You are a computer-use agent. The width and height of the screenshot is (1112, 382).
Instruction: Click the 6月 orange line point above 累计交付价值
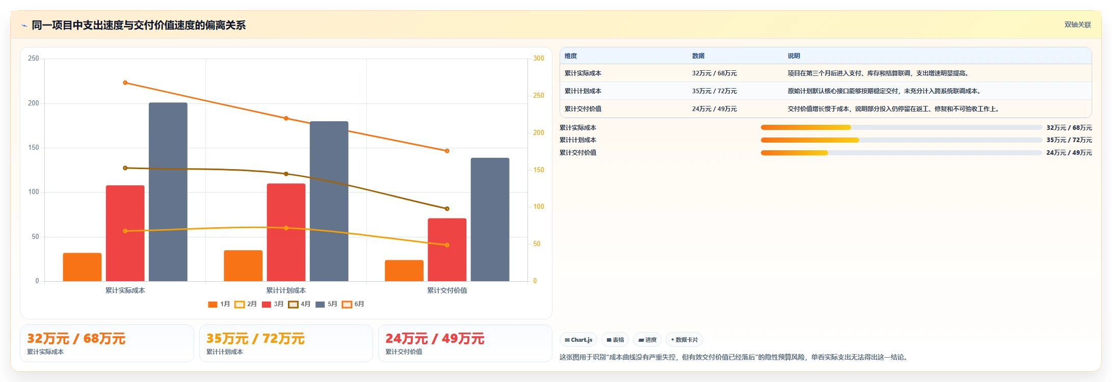[447, 151]
